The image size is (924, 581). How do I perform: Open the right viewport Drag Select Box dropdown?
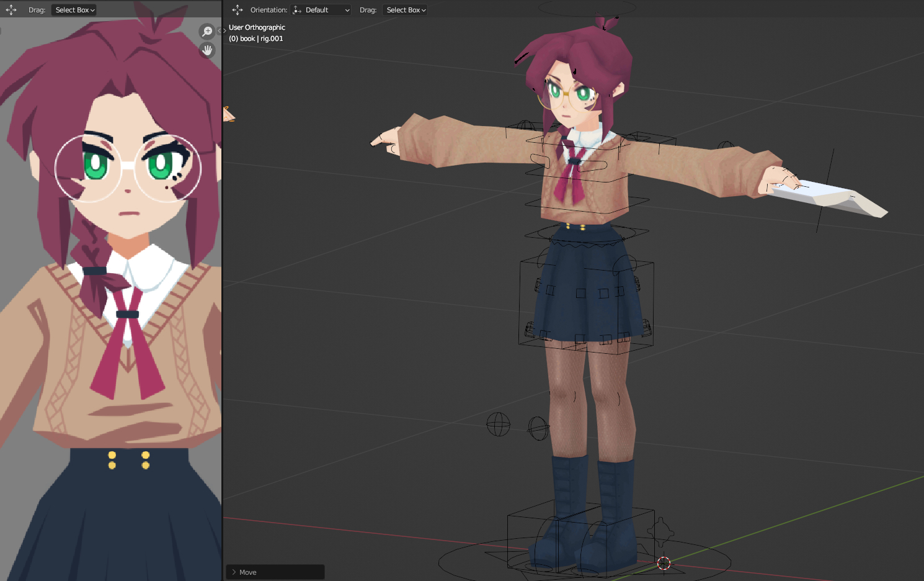point(406,10)
